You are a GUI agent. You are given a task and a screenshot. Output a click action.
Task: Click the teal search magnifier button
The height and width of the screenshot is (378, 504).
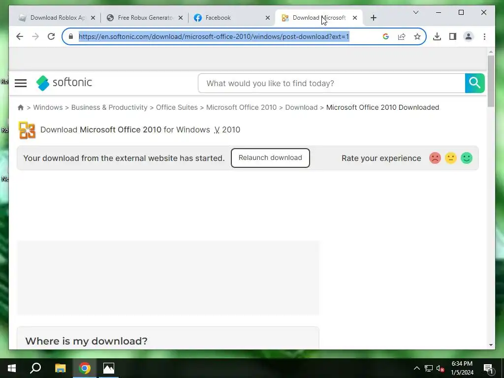click(x=475, y=83)
